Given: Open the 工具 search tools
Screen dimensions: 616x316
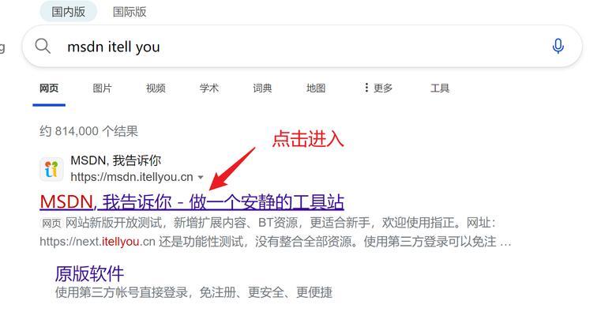Looking at the screenshot, I should 440,88.
